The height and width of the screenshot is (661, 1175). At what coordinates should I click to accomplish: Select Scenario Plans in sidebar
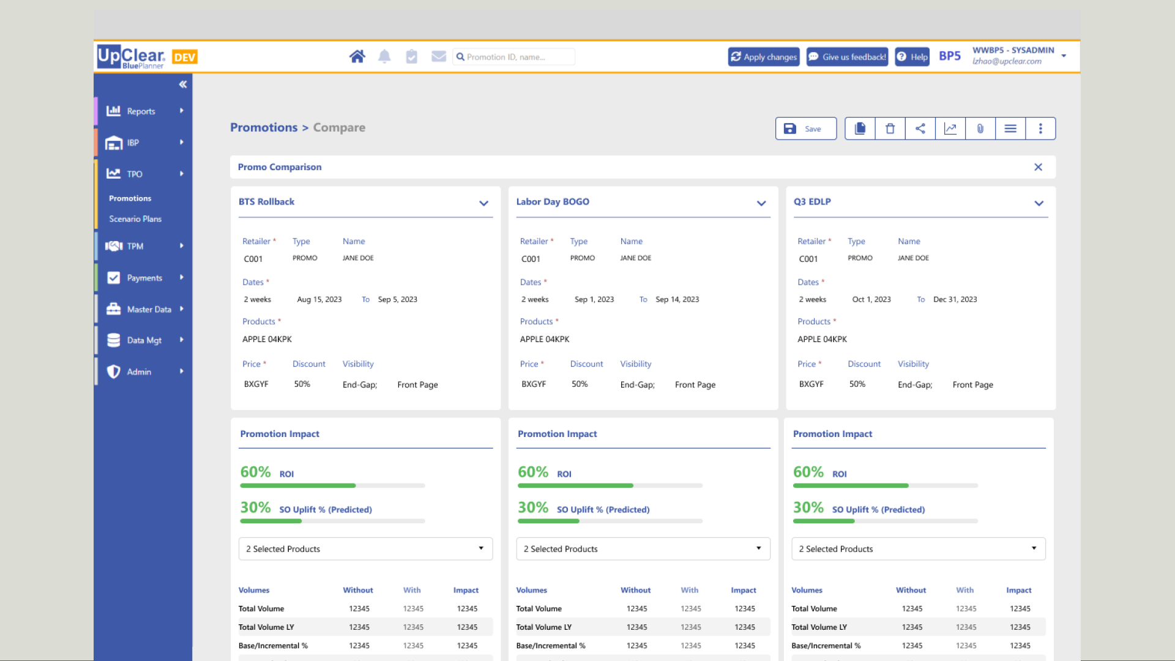135,218
